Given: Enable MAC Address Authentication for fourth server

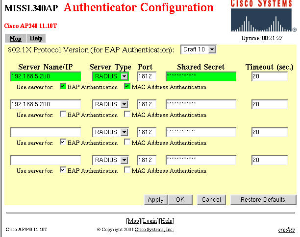Looking at the screenshot, I should [x=127, y=170].
